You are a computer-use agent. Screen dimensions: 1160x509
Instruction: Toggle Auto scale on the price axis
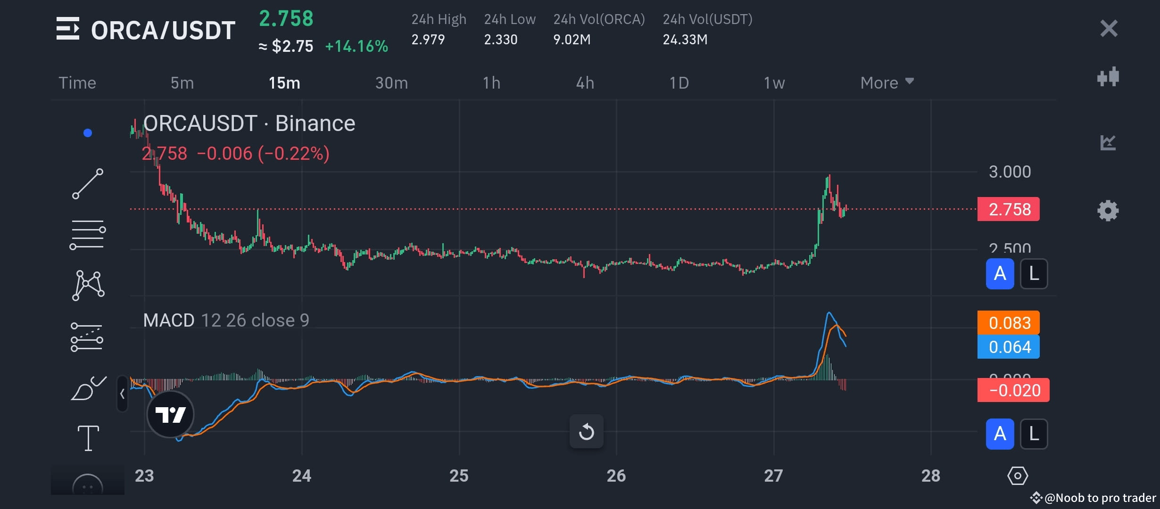pos(1000,273)
